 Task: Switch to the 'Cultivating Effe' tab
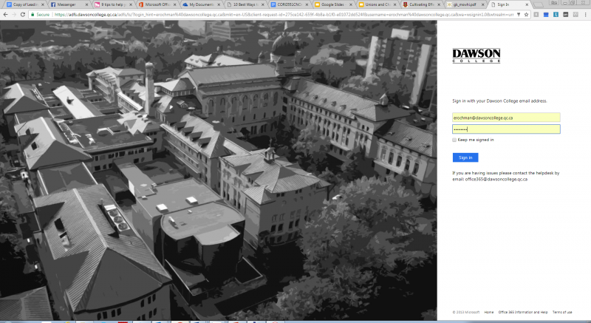click(422, 4)
